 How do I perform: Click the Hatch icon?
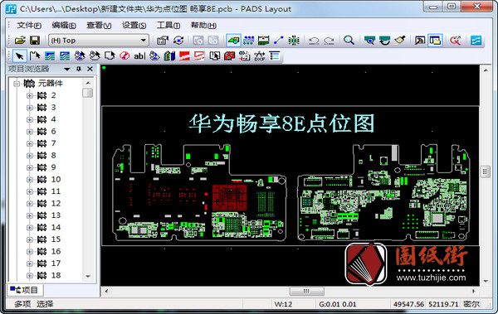[x=169, y=56]
